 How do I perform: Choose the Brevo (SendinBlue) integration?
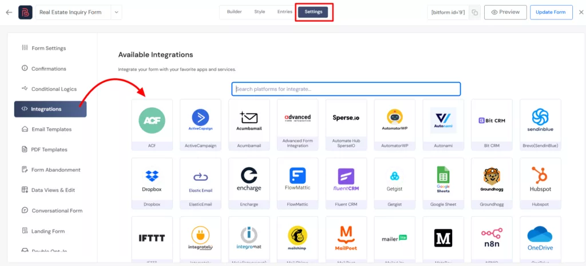click(540, 125)
